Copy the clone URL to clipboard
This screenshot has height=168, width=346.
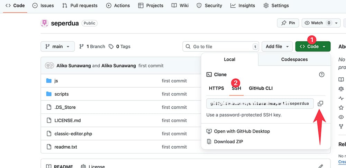(x=320, y=103)
